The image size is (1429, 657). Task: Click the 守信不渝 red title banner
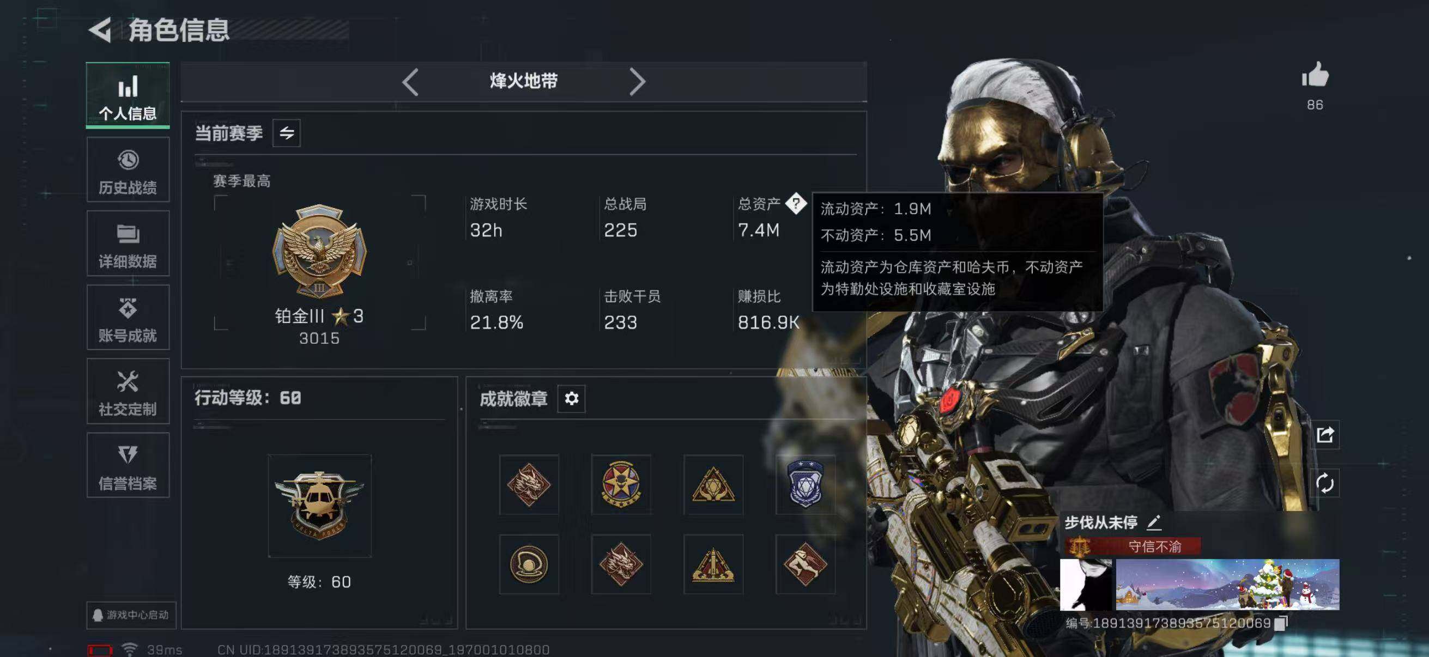[1132, 546]
